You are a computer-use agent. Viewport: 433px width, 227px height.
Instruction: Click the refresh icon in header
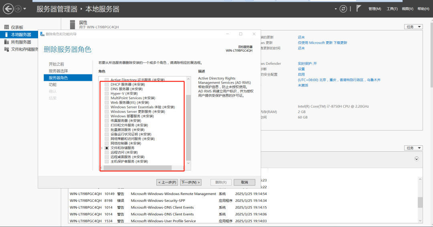343,9
